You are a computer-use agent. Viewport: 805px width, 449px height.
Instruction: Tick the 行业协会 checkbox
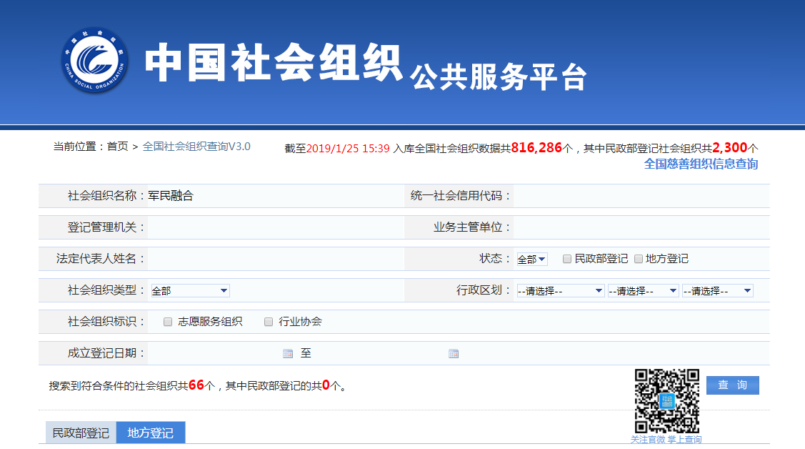click(269, 322)
